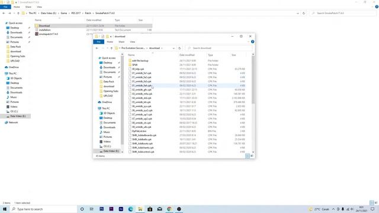Screen dimensions: 379x213
Task: Open Google Chrome from the taskbar
Action: tap(169, 209)
